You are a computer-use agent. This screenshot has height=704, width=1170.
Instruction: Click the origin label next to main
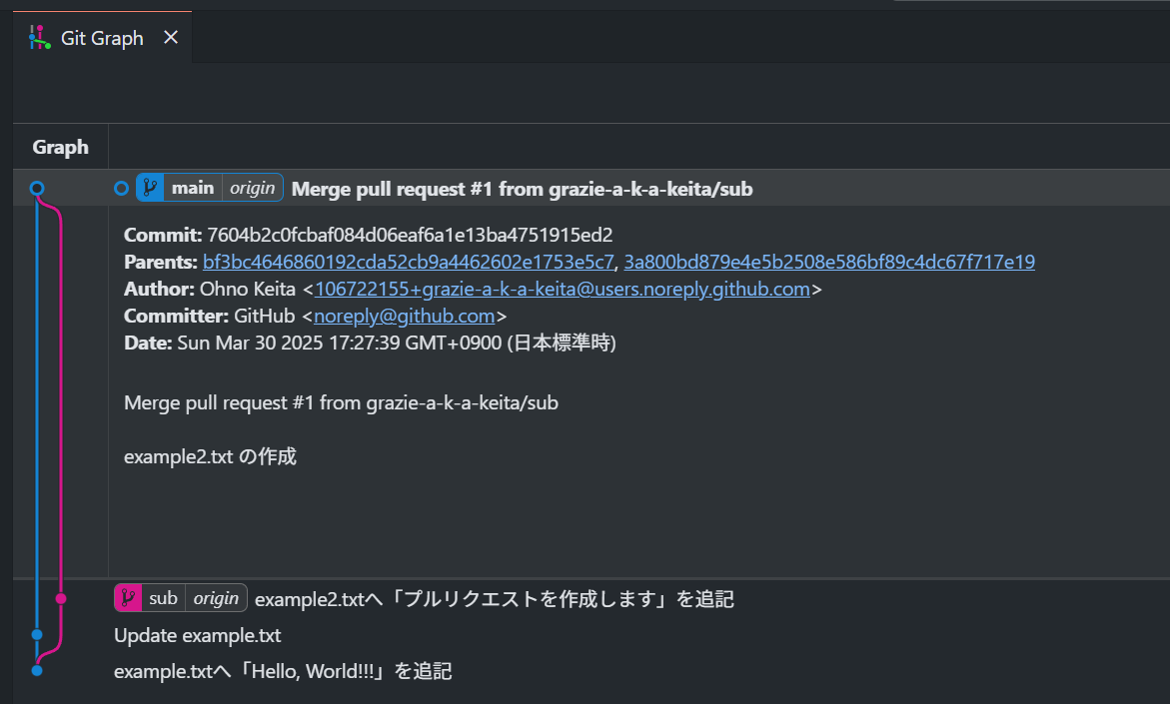pyautogui.click(x=252, y=187)
